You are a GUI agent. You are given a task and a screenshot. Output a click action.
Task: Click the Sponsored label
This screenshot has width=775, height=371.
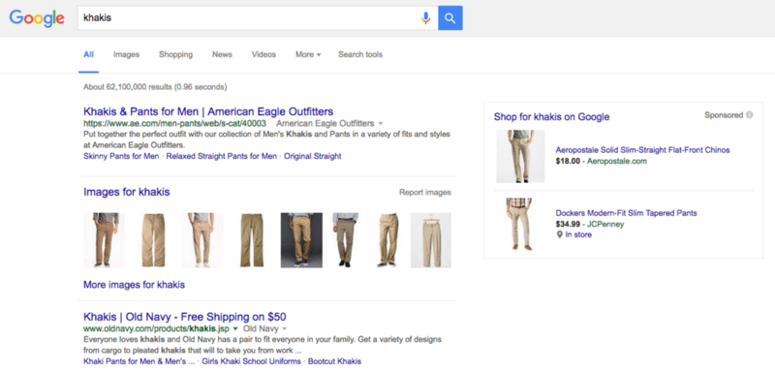click(x=724, y=115)
